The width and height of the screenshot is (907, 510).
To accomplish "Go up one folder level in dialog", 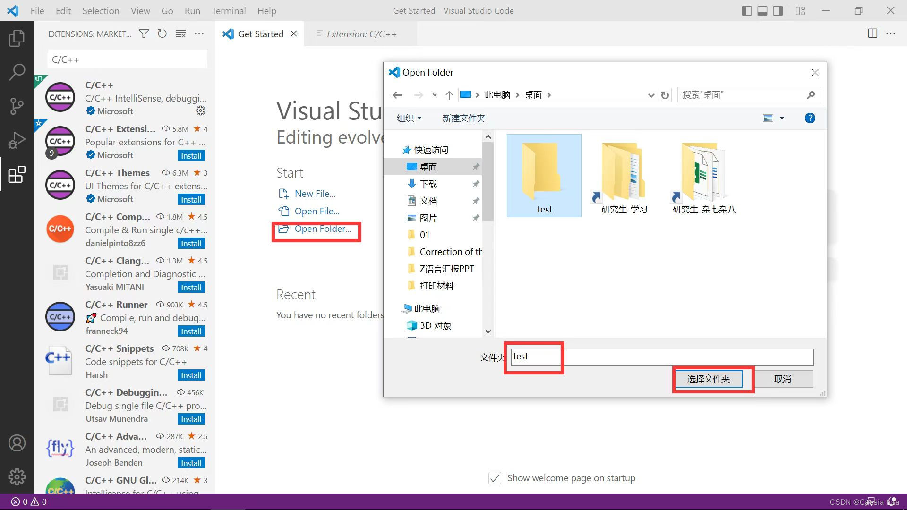I will 449,95.
